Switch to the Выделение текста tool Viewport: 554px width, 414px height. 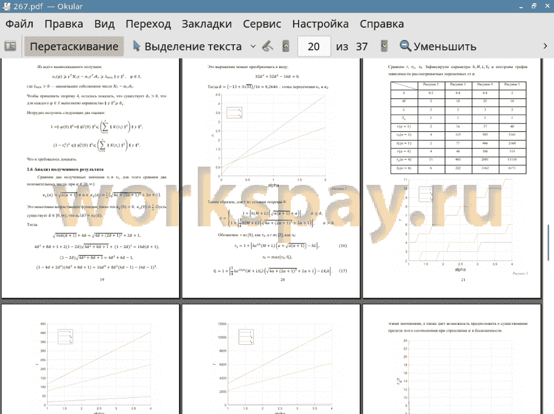(187, 46)
